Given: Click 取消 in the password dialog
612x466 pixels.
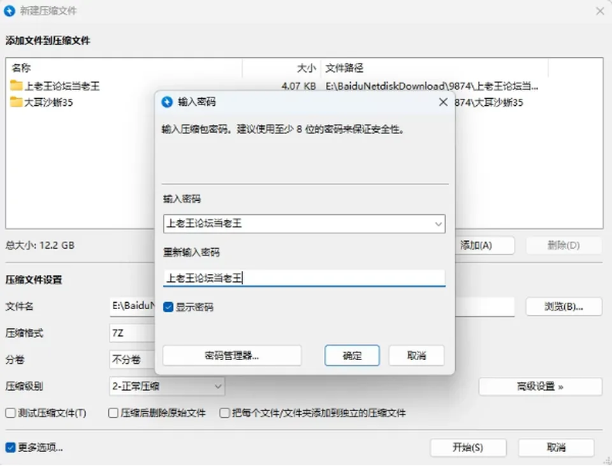Looking at the screenshot, I should 416,356.
